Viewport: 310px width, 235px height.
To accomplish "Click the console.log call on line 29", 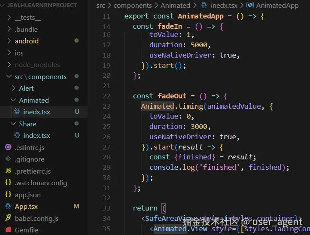I will coord(219,168).
